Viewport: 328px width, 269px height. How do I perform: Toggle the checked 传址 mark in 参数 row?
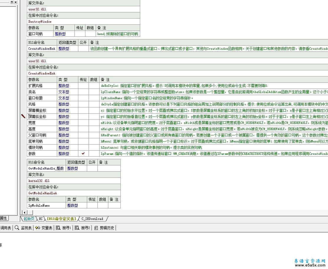point(83,154)
